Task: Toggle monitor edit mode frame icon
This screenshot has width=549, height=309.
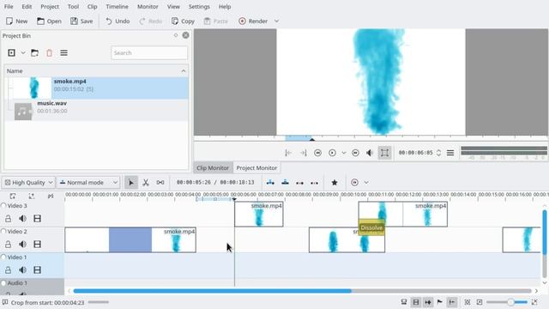Action: [x=384, y=153]
